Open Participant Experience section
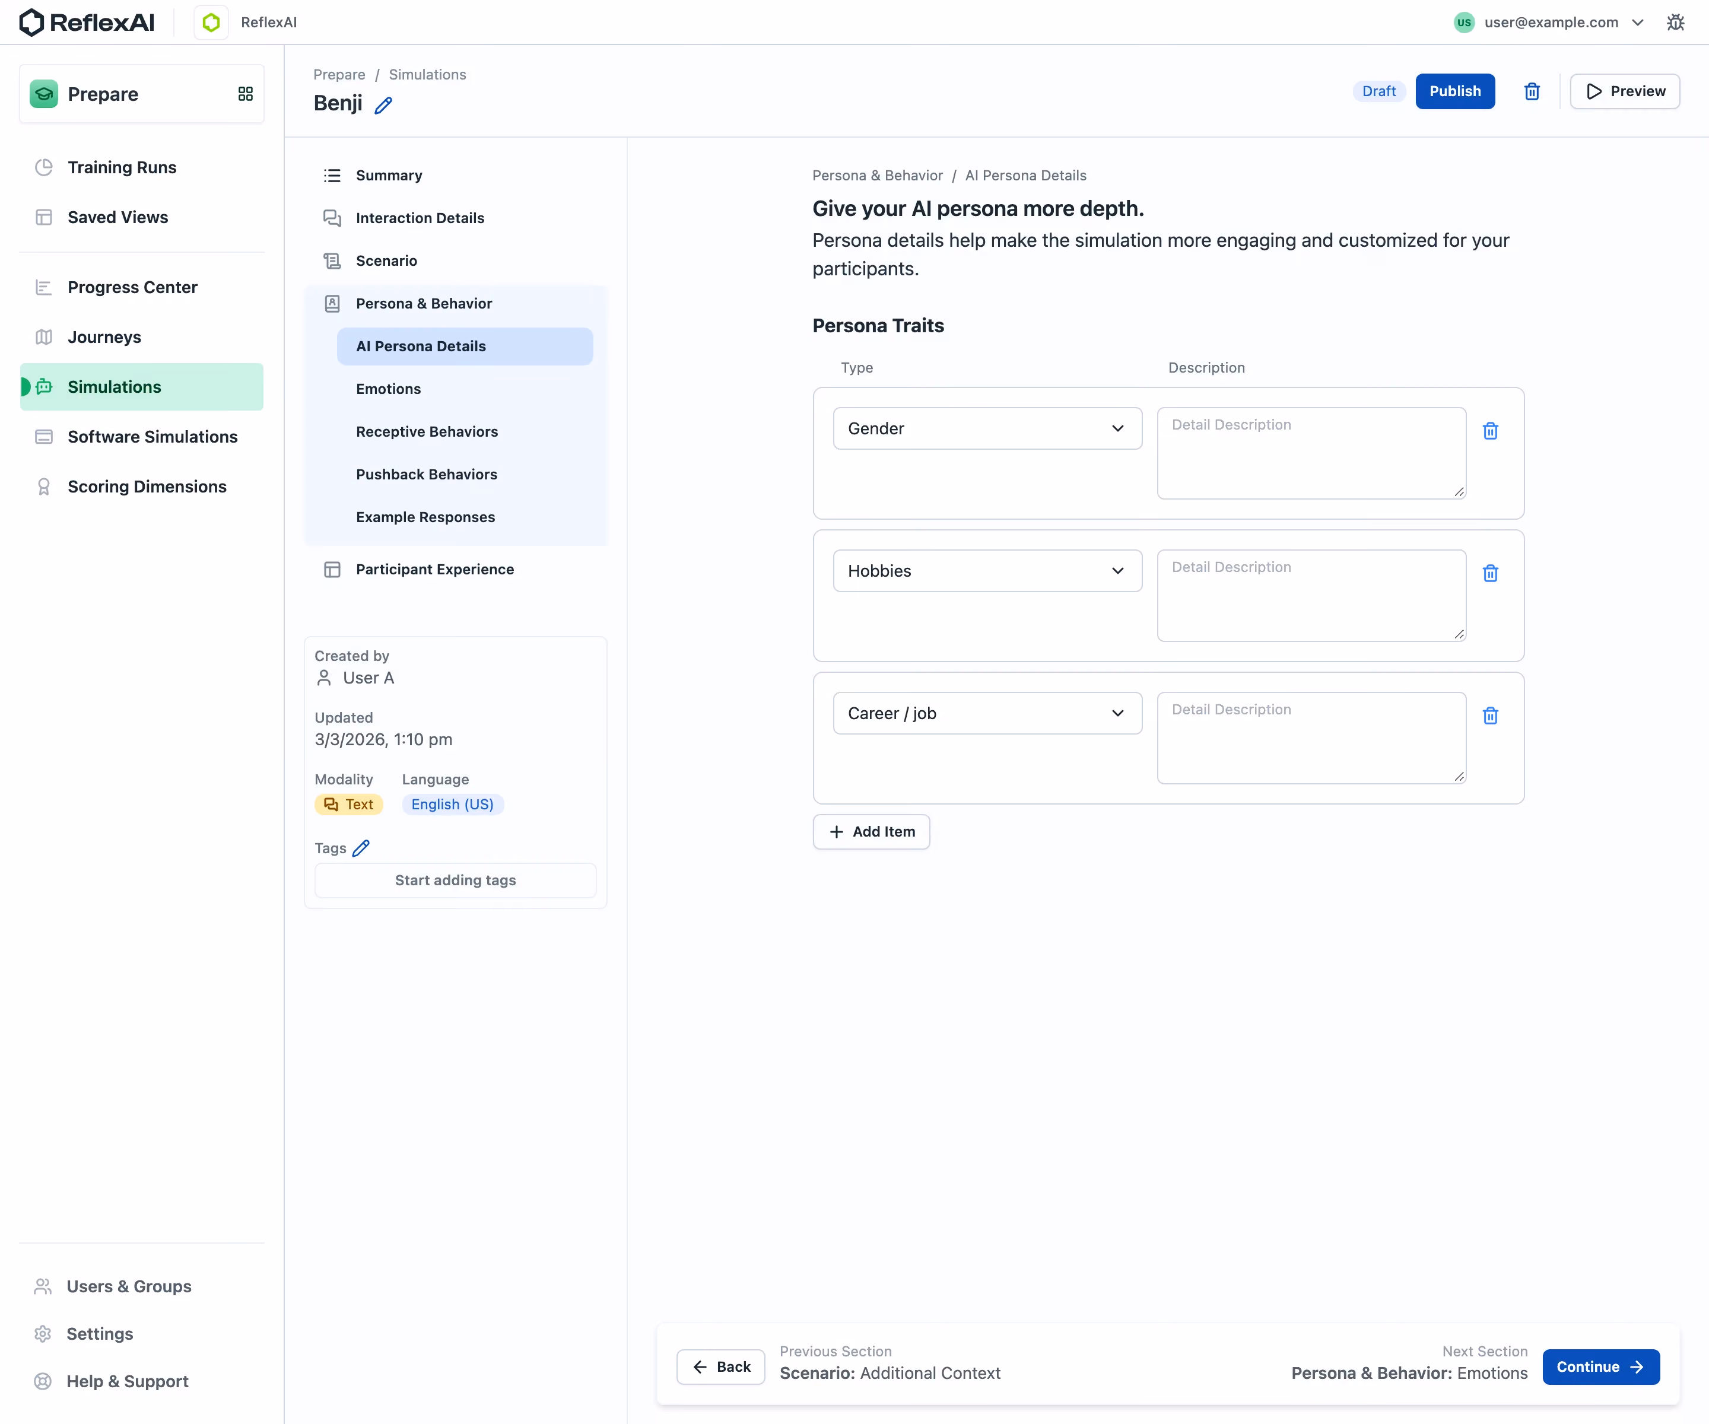The image size is (1709, 1424). click(x=456, y=570)
